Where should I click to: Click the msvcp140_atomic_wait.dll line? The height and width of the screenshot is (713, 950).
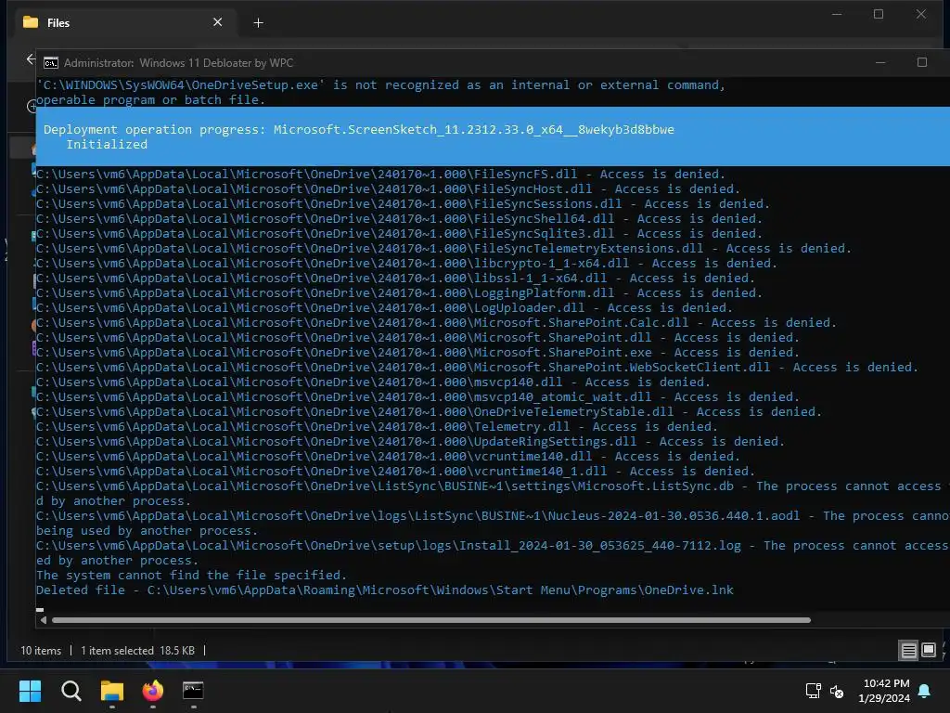click(417, 397)
